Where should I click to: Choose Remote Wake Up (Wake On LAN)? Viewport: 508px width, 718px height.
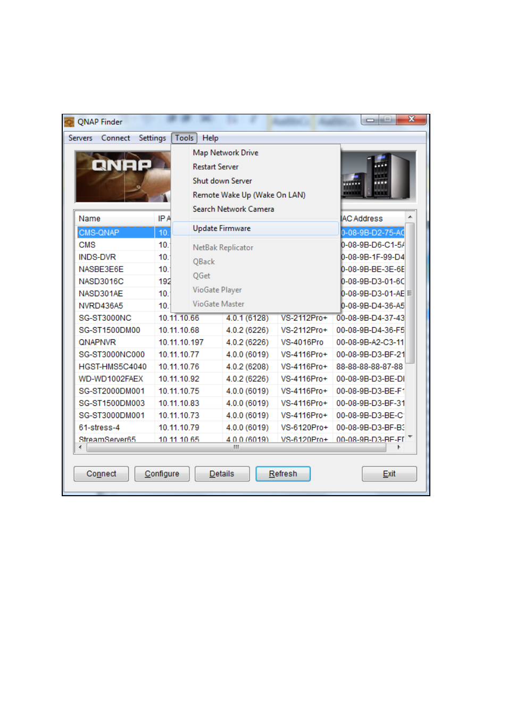tap(255, 195)
